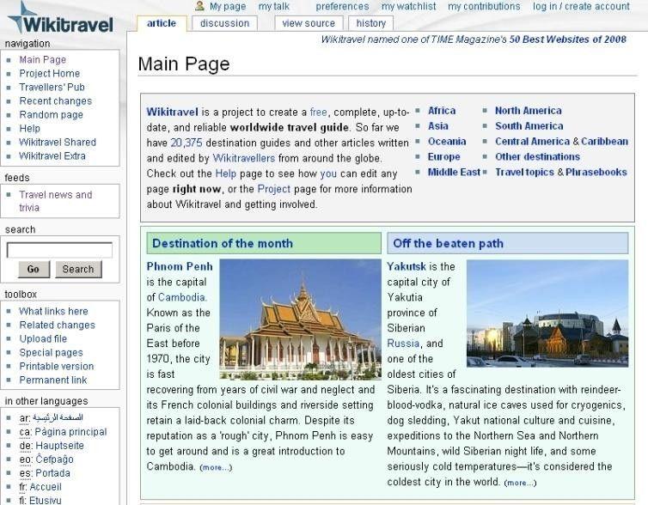Open Other destinations
This screenshot has height=505, width=648.
537,156
